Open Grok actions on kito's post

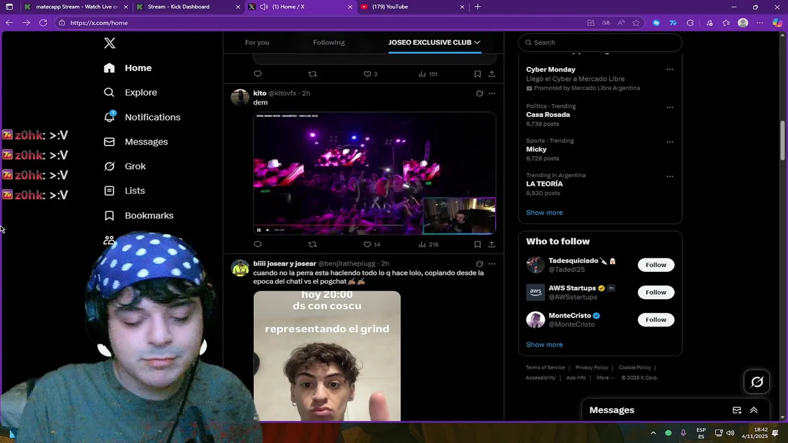click(480, 94)
